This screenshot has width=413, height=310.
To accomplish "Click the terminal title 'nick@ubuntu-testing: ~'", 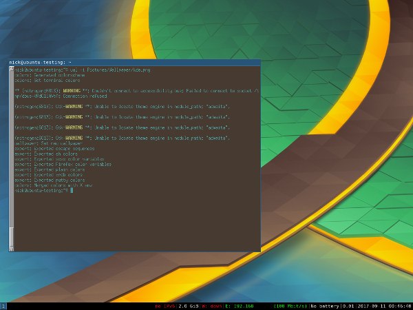I will [x=41, y=63].
